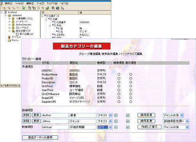
Task: Toggle the 表示項目 checkbox in the Author row
Action: pyautogui.click(x=128, y=115)
